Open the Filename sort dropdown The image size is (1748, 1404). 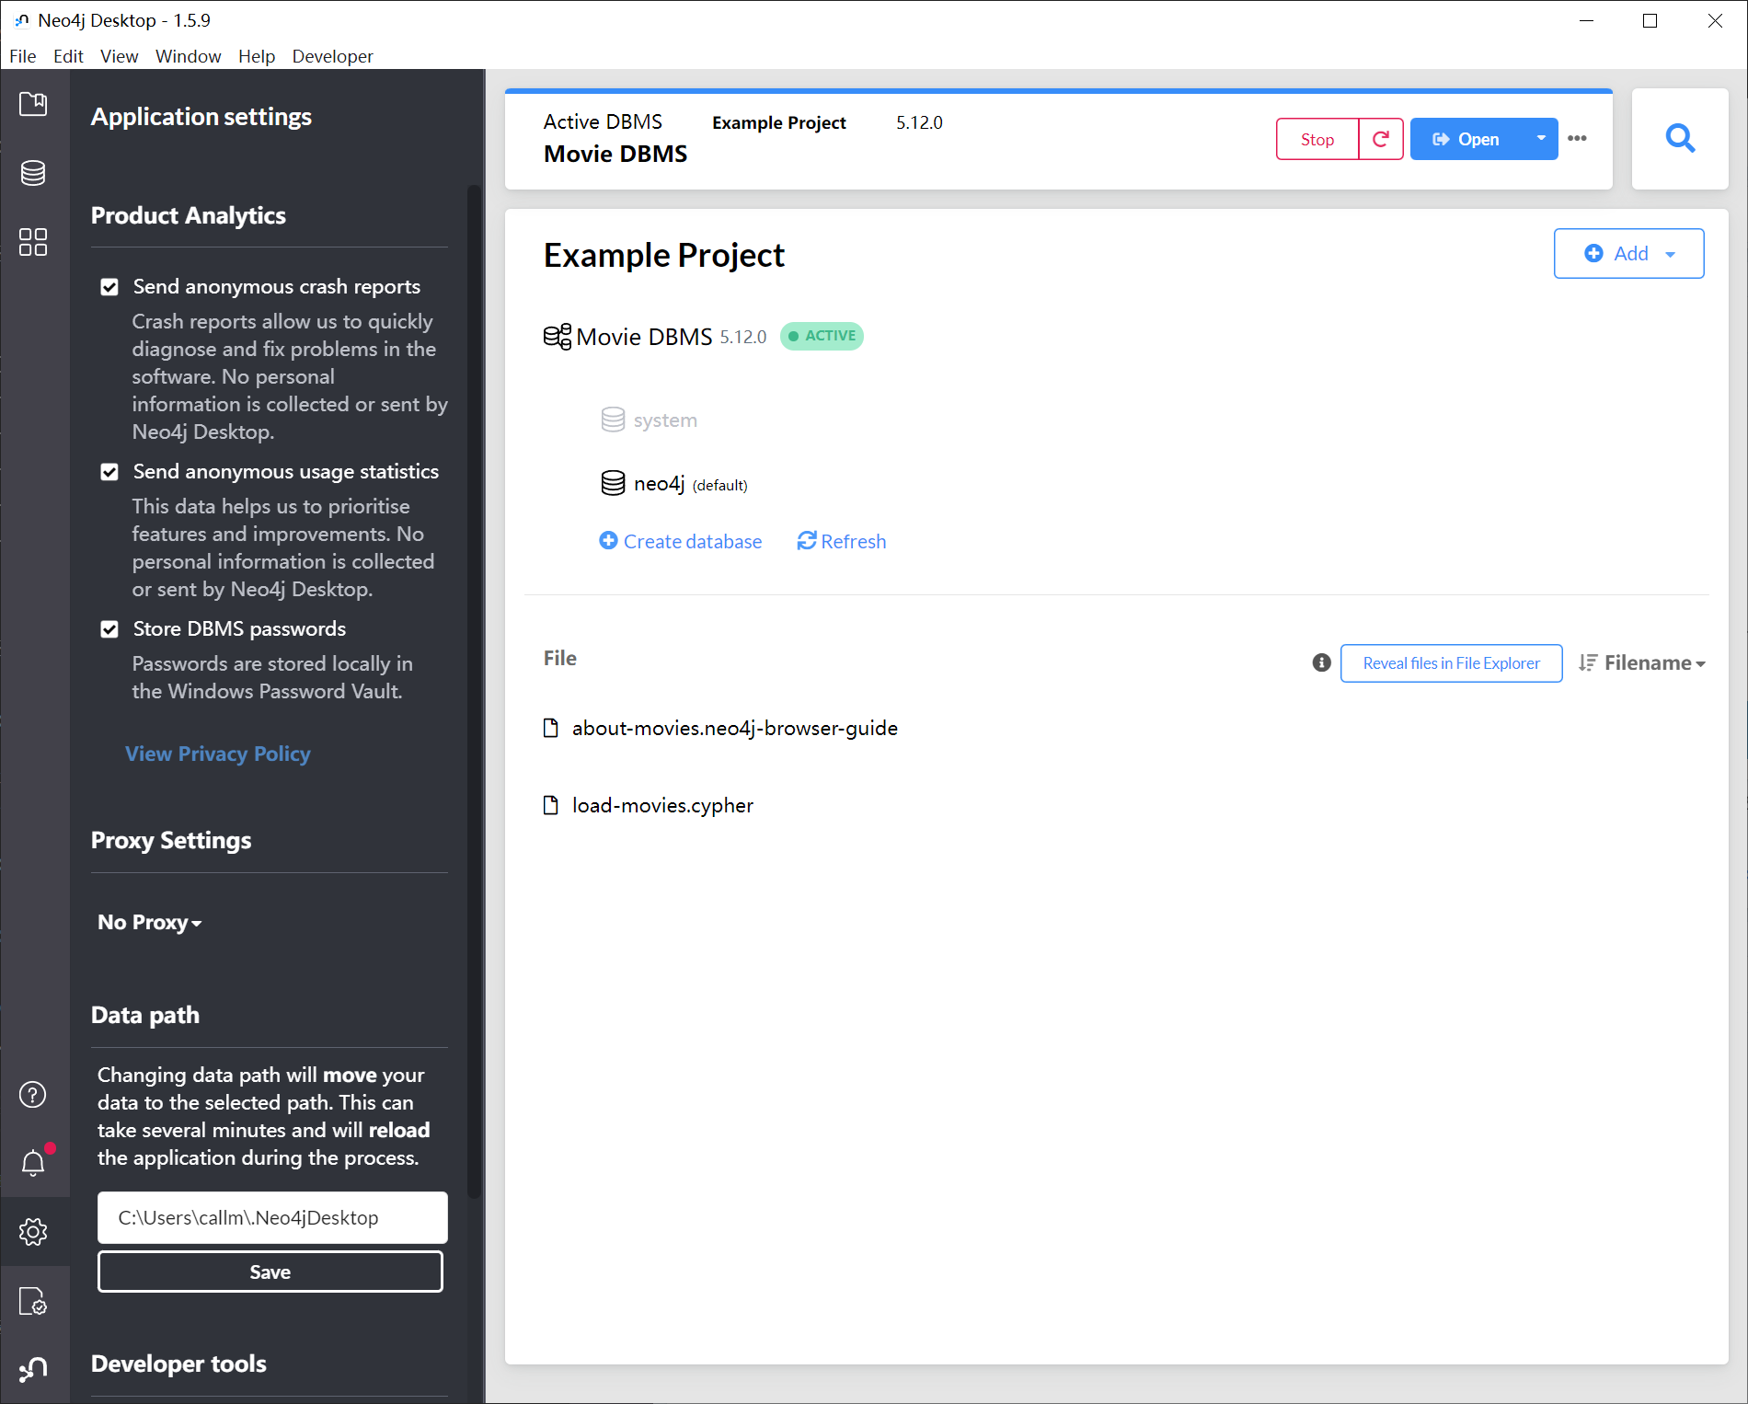(x=1654, y=663)
